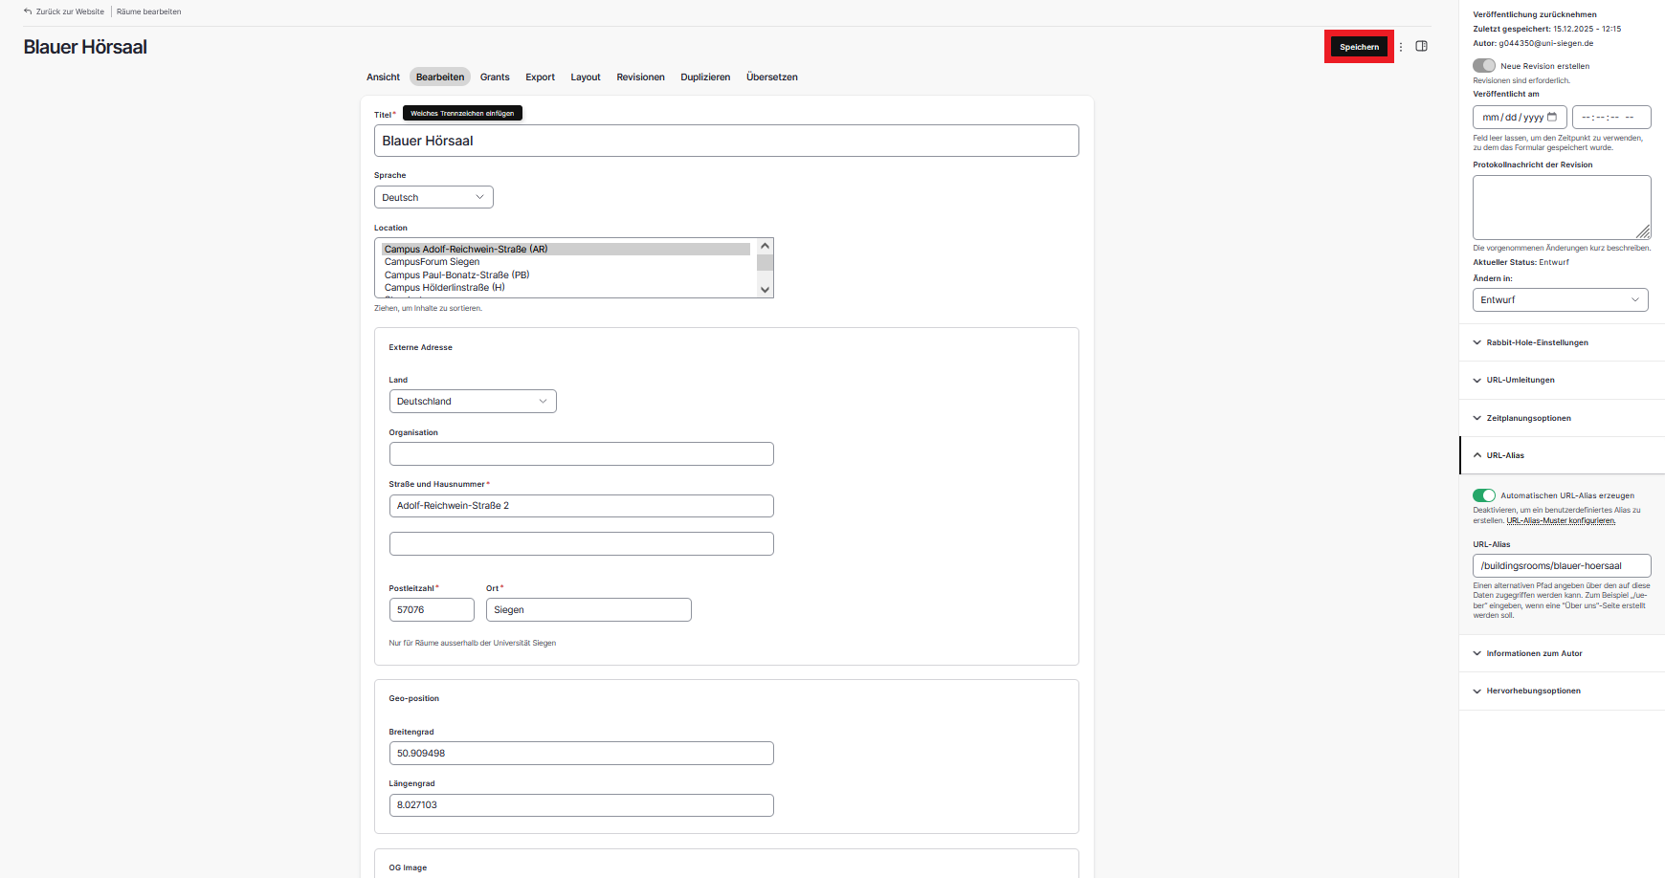
Task: Expand the Zeitplanungsoptionen section
Action: click(x=1528, y=418)
